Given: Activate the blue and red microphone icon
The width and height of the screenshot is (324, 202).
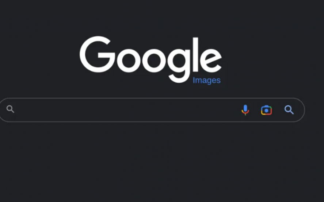Looking at the screenshot, I should click(245, 110).
